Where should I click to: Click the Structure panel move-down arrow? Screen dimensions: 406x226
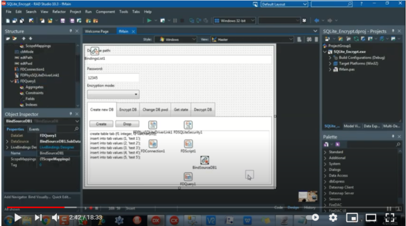click(x=30, y=39)
